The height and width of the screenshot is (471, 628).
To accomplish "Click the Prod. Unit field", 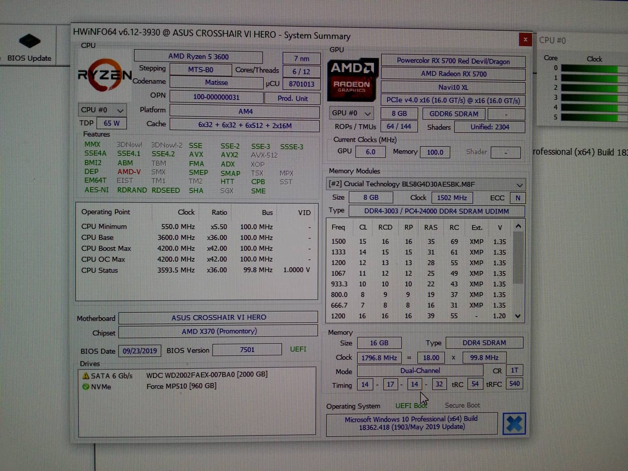I will (292, 98).
